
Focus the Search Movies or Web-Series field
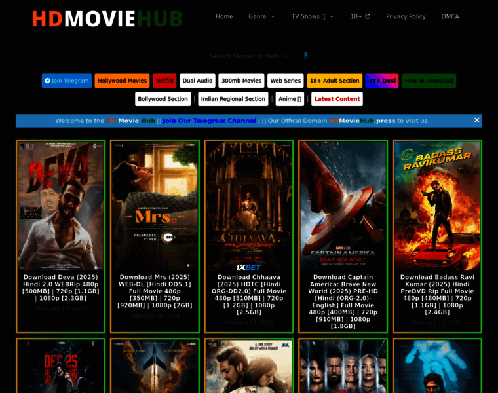click(250, 56)
